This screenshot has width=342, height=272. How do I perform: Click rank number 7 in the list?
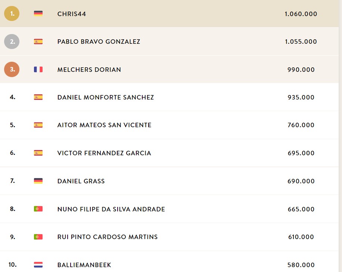point(13,181)
